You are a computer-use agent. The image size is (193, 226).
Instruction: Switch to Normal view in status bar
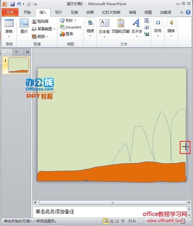point(106,221)
